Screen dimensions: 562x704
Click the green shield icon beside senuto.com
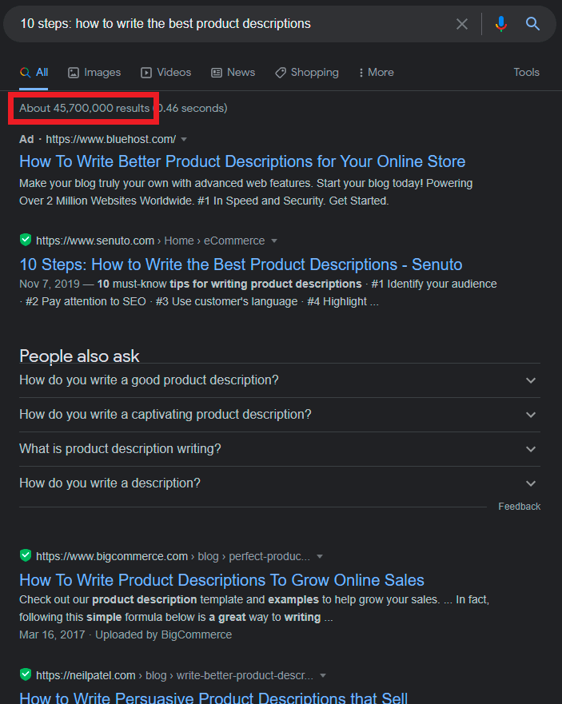(26, 240)
